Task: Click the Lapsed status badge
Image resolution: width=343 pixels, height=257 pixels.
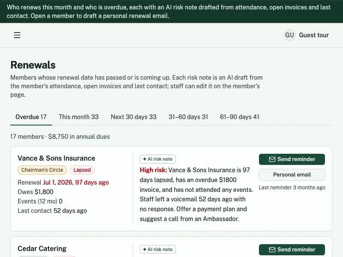Action: [x=82, y=170]
